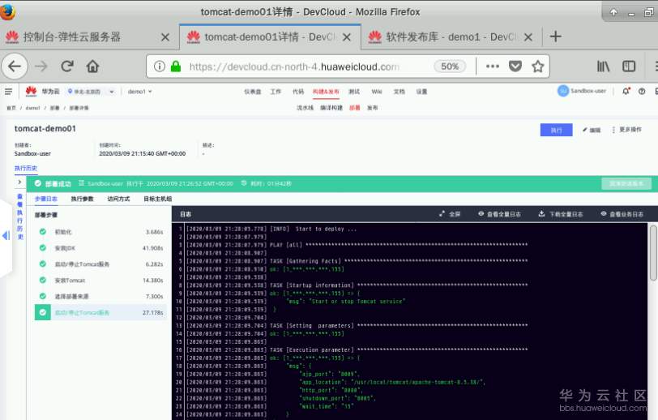Reload the current page
This screenshot has height=420, width=658.
click(67, 66)
